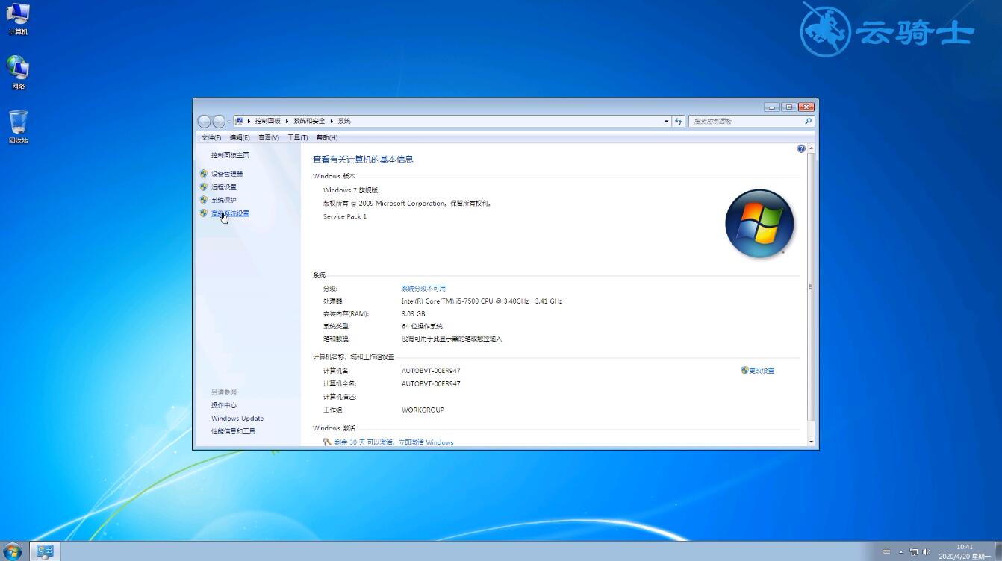Open 高级系统设置 link
Viewport: 1002px width, 561px height.
230,213
